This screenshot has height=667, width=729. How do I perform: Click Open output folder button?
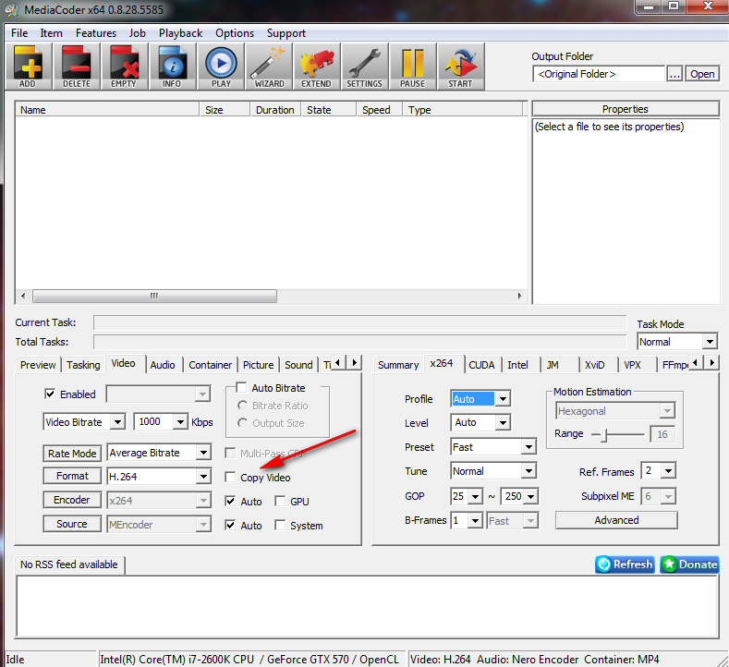pyautogui.click(x=702, y=74)
